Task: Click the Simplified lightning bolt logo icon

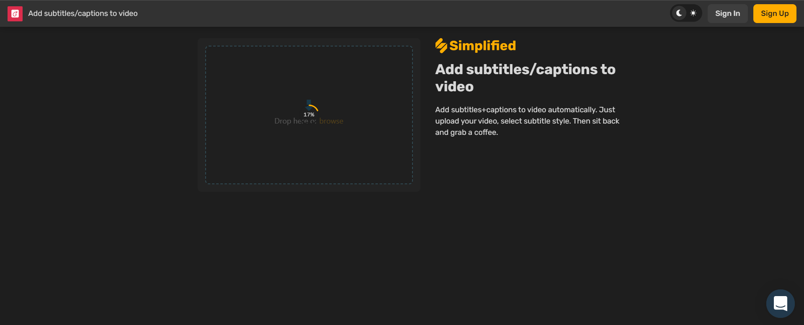Action: pyautogui.click(x=441, y=46)
